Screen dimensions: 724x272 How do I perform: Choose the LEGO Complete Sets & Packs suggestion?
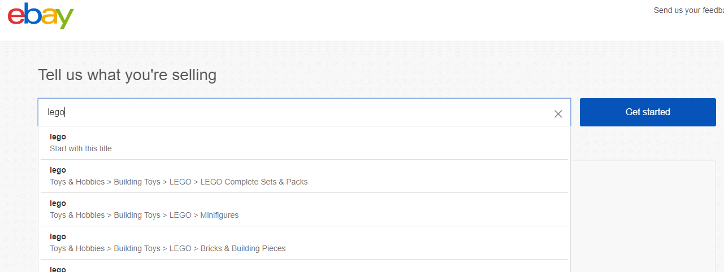tap(304, 176)
